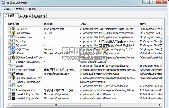Tick the SQLAdmin checkbox
The height and width of the screenshot is (108, 169).
pyautogui.click(x=9, y=45)
